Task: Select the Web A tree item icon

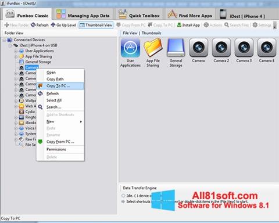Action: point(22,106)
